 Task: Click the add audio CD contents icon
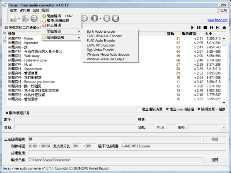(25, 18)
